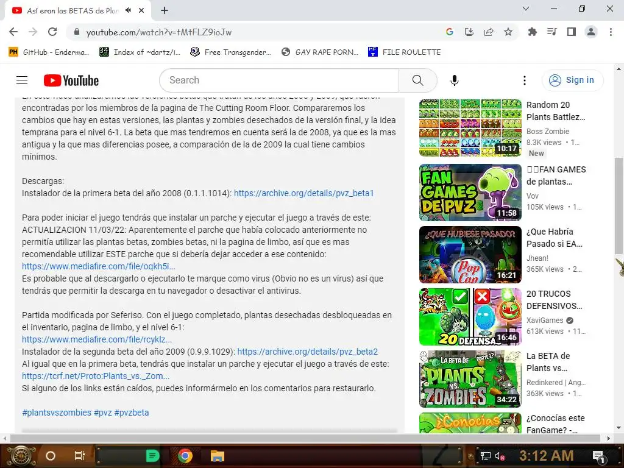The height and width of the screenshot is (468, 624).
Task: Click the Vov channel name
Action: pos(532,196)
